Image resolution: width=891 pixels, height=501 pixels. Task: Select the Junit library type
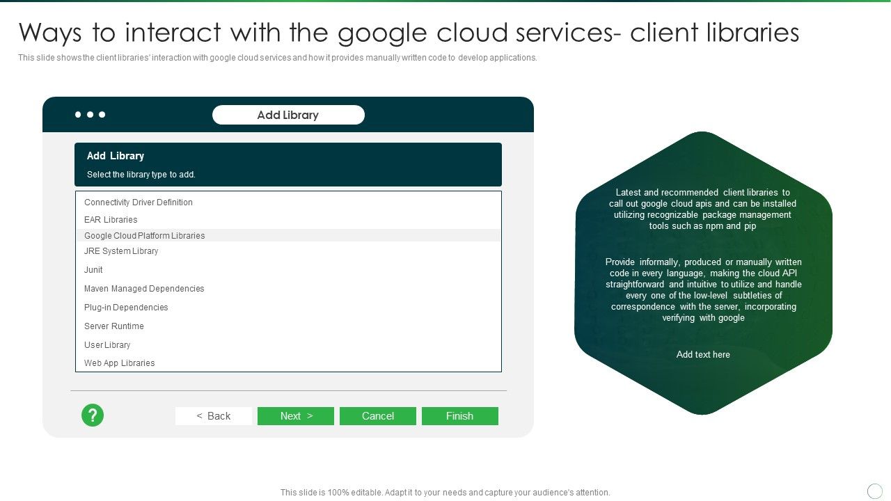pos(93,269)
